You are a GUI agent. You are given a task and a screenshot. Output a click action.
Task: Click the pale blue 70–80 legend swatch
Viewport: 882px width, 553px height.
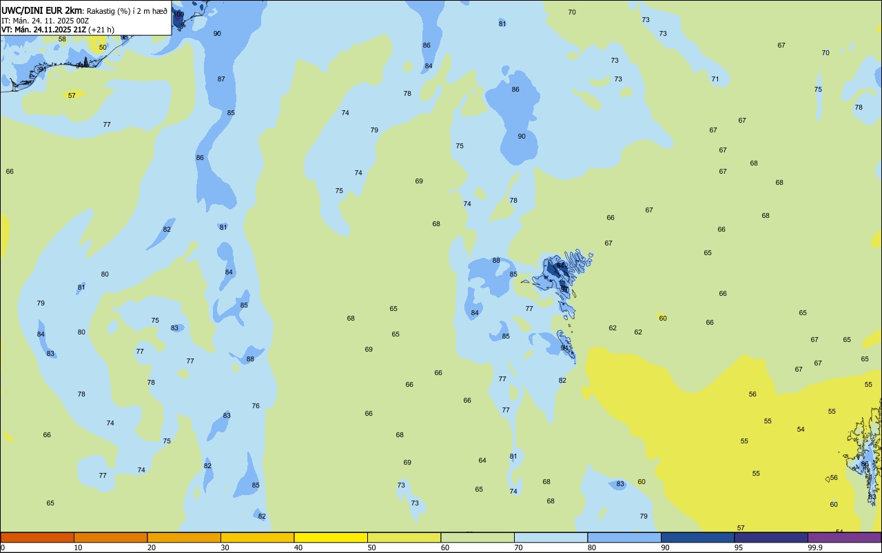(x=551, y=537)
